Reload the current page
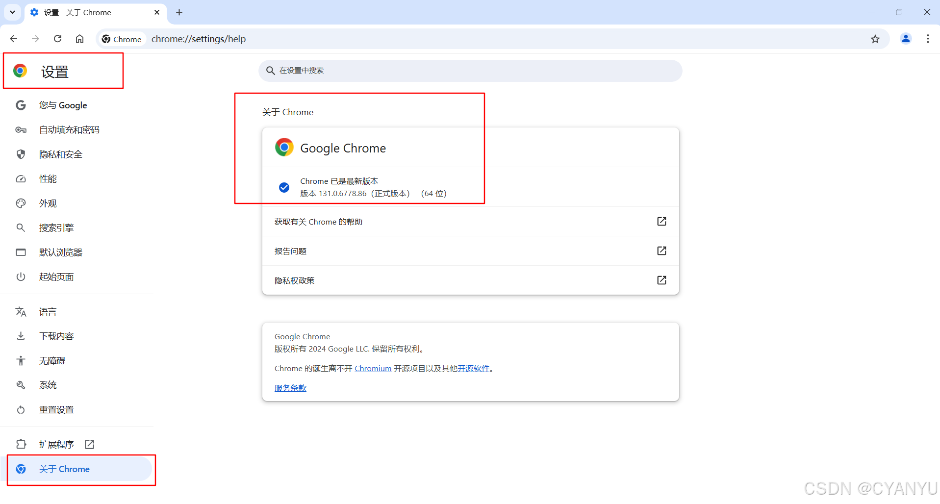Screen dimensions: 940x504 57,39
